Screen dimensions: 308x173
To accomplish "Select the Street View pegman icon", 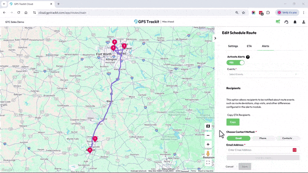I will coord(208,153).
